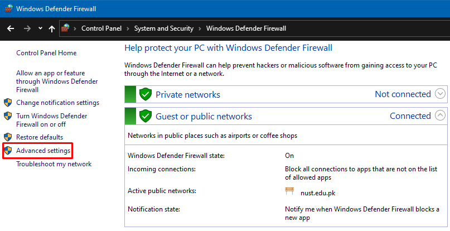The image size is (450, 231).
Task: Click the Forward navigation arrow
Action: tap(27, 28)
